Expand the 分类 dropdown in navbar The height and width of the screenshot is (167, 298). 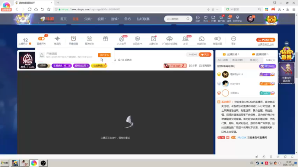tap(88, 19)
